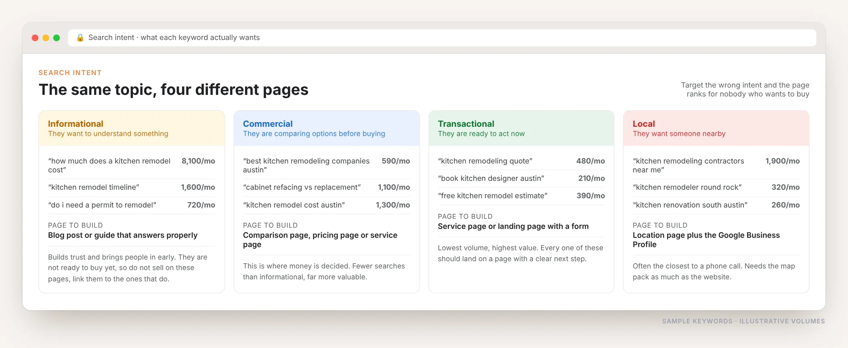Click the yellow minimize window dot
Screen dimensions: 848x348
46,38
